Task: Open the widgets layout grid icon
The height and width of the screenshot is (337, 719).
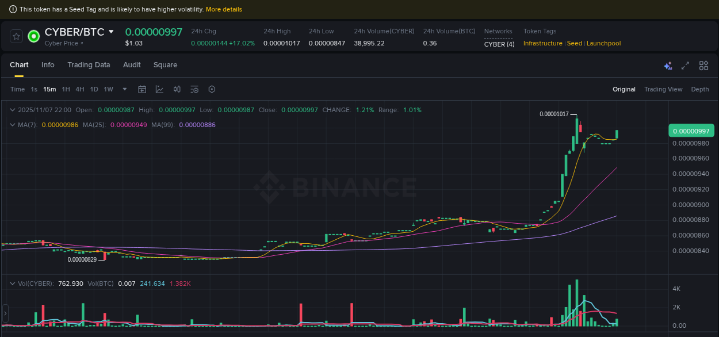Action: pos(703,66)
